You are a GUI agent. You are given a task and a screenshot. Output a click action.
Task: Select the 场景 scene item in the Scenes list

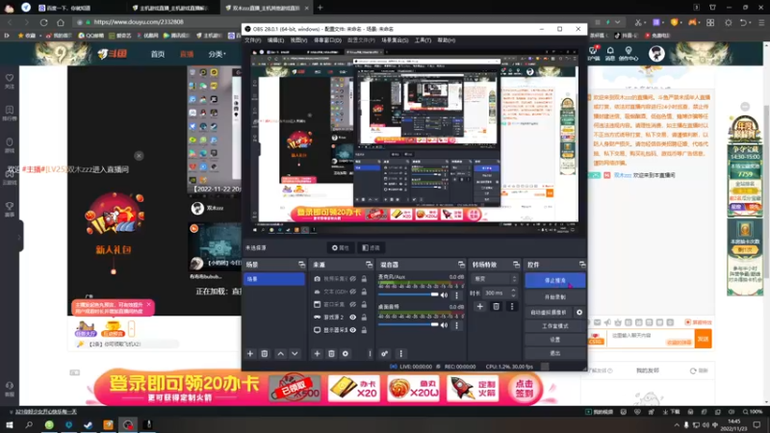point(274,279)
